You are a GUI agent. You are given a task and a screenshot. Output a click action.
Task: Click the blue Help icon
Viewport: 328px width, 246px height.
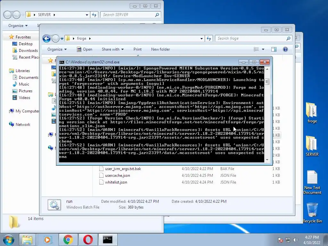[285, 49]
